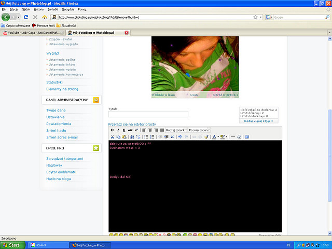Undo last edit in editor

click(x=180, y=137)
